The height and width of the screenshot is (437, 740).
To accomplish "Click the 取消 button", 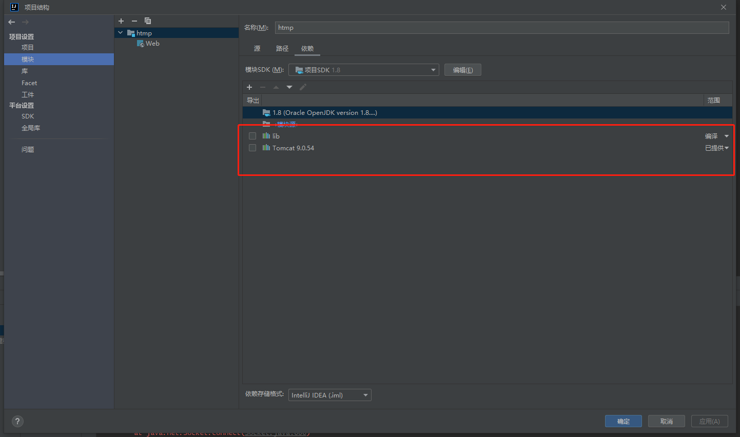I will (667, 421).
